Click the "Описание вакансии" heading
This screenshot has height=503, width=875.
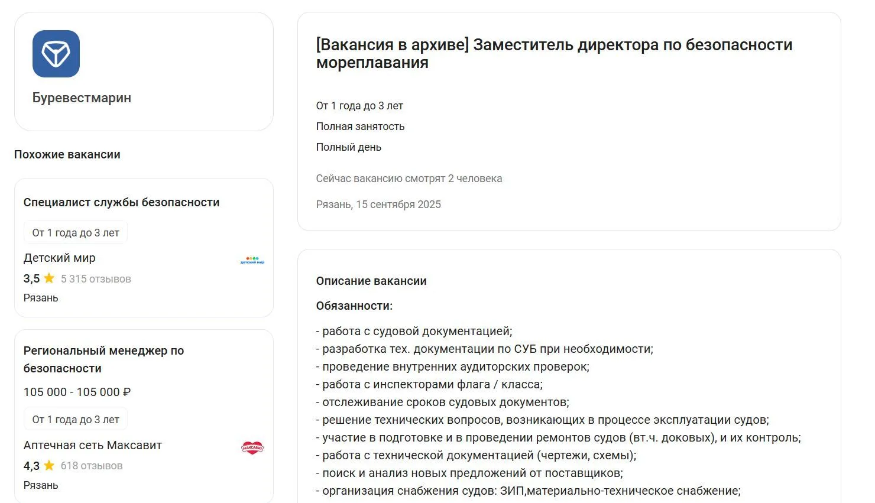371,281
